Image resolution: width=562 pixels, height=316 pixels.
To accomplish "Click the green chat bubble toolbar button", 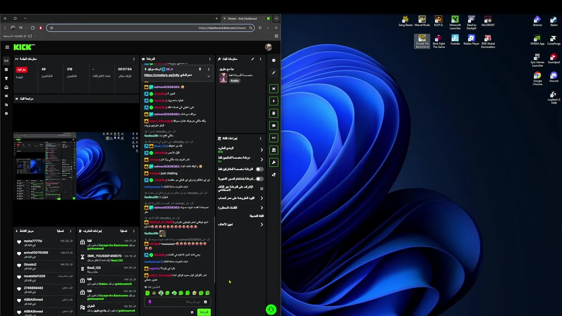I will [x=274, y=126].
